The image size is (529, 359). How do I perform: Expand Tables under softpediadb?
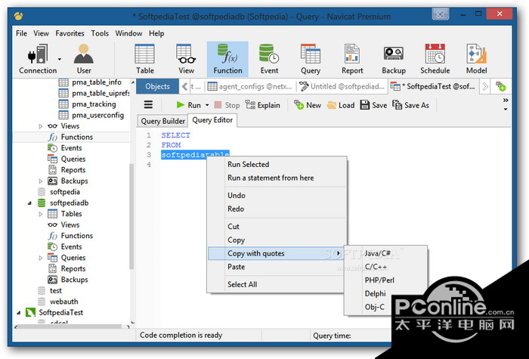coord(41,214)
